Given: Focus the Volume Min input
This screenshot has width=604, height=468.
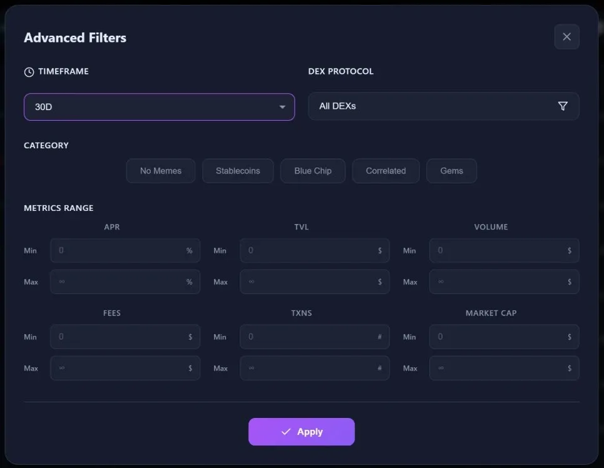Looking at the screenshot, I should [504, 250].
